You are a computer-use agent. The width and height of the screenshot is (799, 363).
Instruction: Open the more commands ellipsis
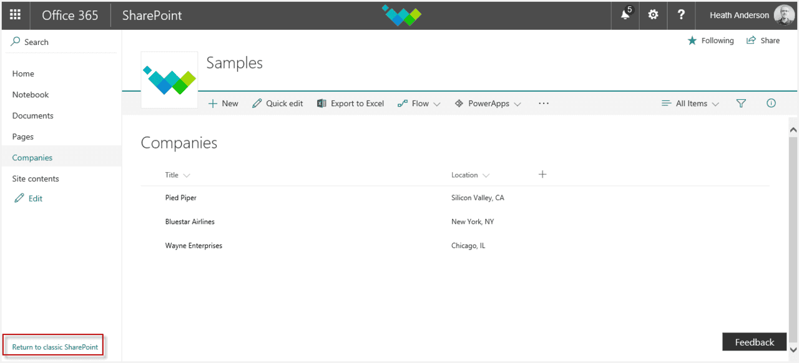coord(544,104)
